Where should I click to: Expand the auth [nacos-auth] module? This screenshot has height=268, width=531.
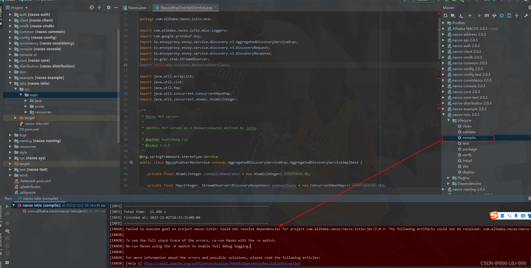[x=10, y=14]
